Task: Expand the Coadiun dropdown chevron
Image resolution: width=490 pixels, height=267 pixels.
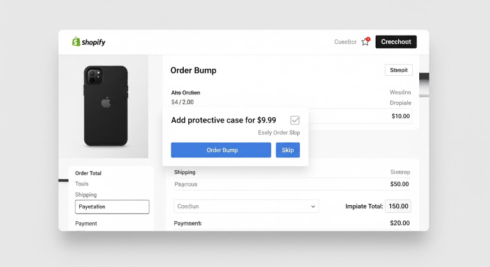Action: point(313,206)
